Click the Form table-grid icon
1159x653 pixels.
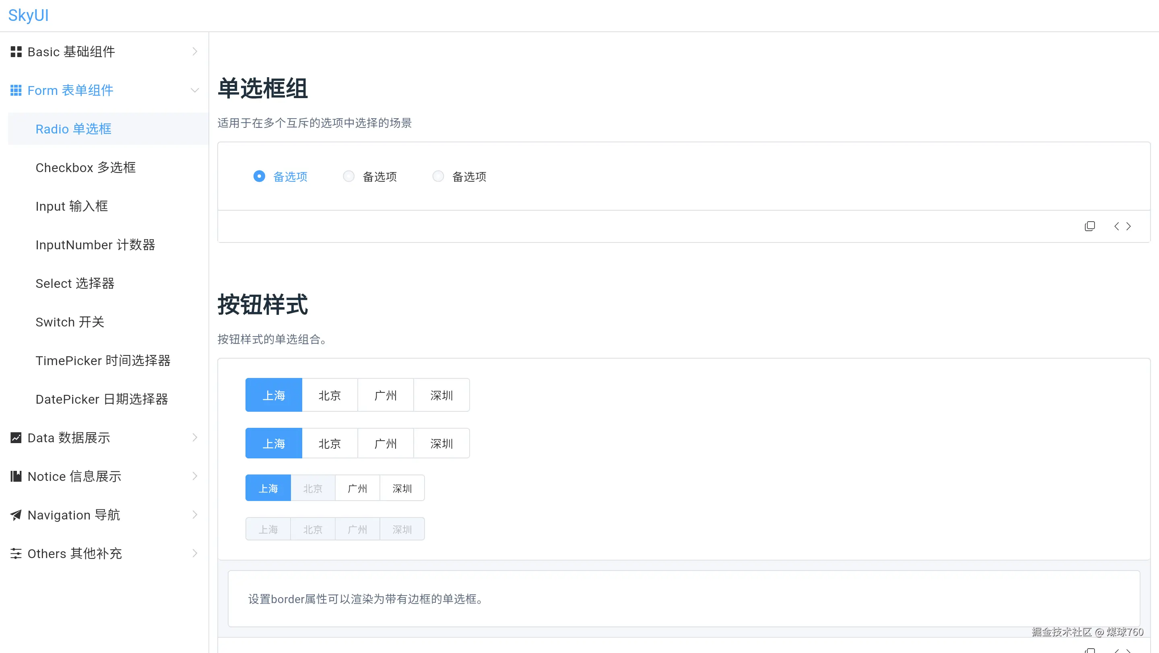pos(16,90)
